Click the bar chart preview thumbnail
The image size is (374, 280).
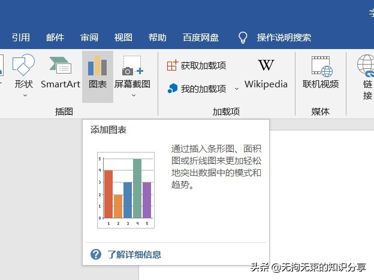click(126, 190)
